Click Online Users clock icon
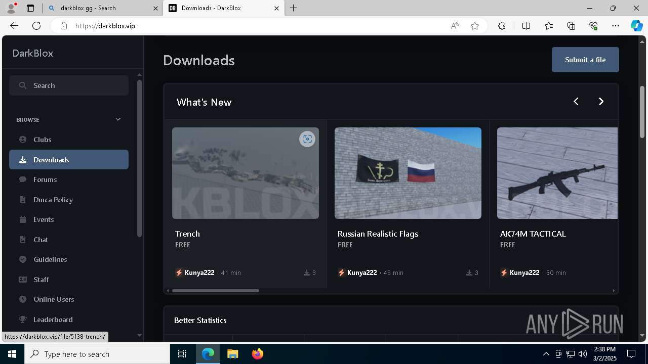The image size is (648, 364). coord(23,299)
